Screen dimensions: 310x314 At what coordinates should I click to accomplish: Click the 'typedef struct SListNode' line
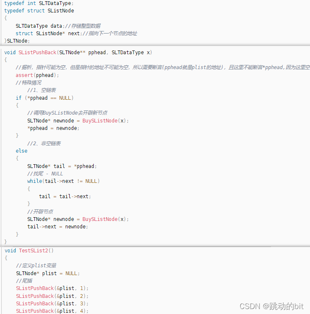pyautogui.click(x=39, y=11)
